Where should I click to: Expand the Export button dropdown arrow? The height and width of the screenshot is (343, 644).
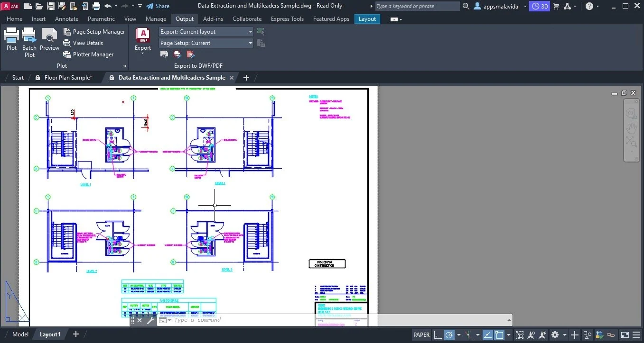coord(143,53)
